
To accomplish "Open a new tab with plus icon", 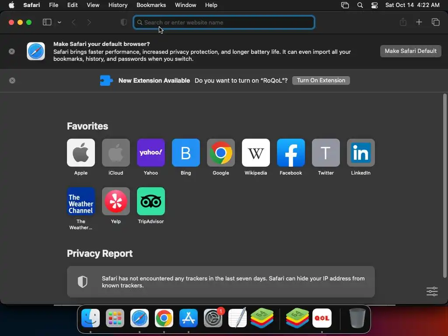I will tap(419, 22).
